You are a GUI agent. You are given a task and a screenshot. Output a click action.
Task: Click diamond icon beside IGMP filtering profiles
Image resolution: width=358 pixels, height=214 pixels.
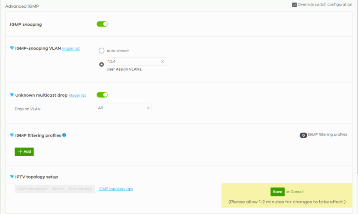click(12, 135)
